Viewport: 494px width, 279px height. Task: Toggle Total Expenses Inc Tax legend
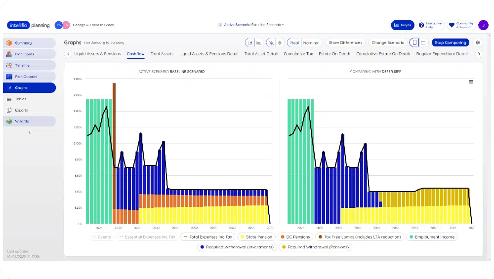point(207,237)
